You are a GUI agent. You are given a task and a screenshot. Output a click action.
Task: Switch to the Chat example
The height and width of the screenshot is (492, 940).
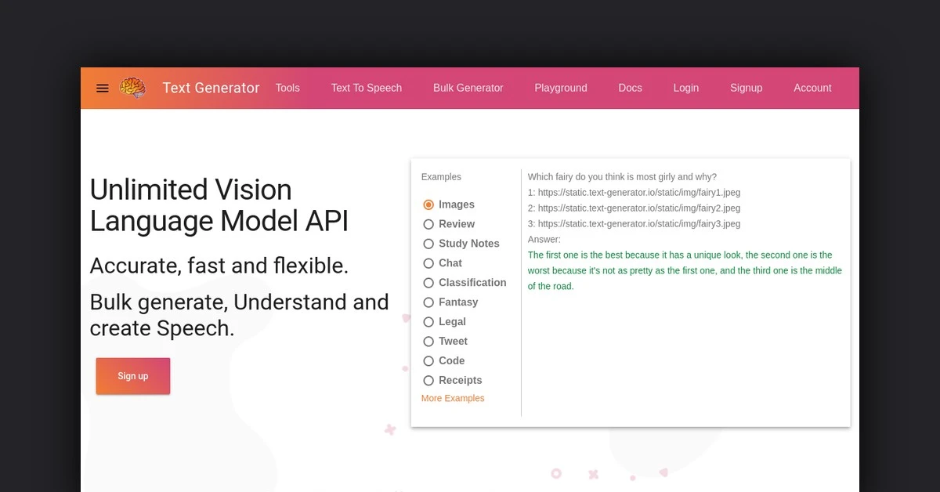tap(428, 263)
